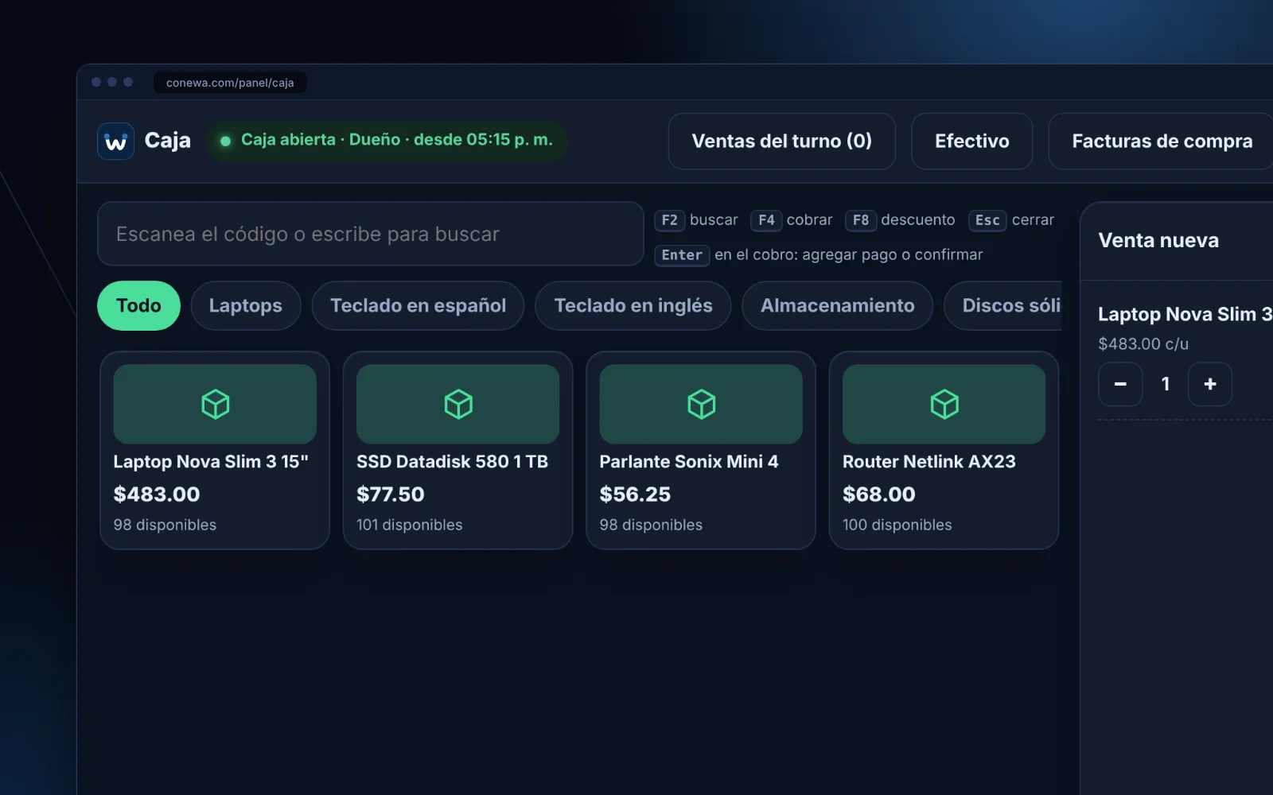Viewport: 1273px width, 795px height.
Task: Click the box icon on Laptop Nova Slim card
Action: tap(215, 404)
